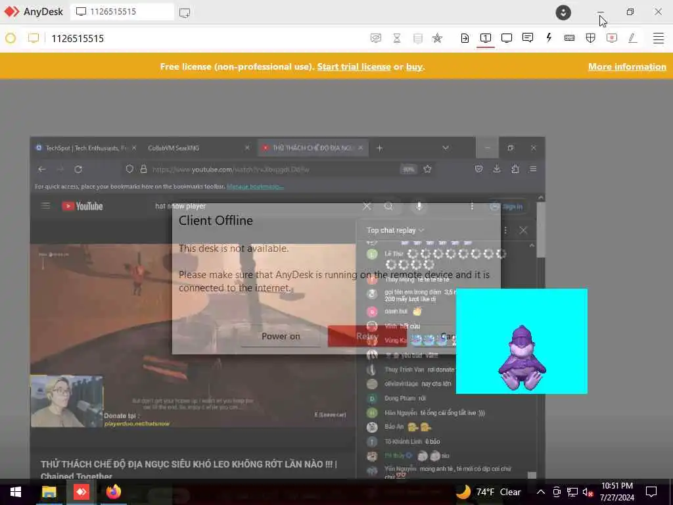Viewport: 673px width, 505px height.
Task: Switch to TechSpot tab in Firefox
Action: click(86, 148)
